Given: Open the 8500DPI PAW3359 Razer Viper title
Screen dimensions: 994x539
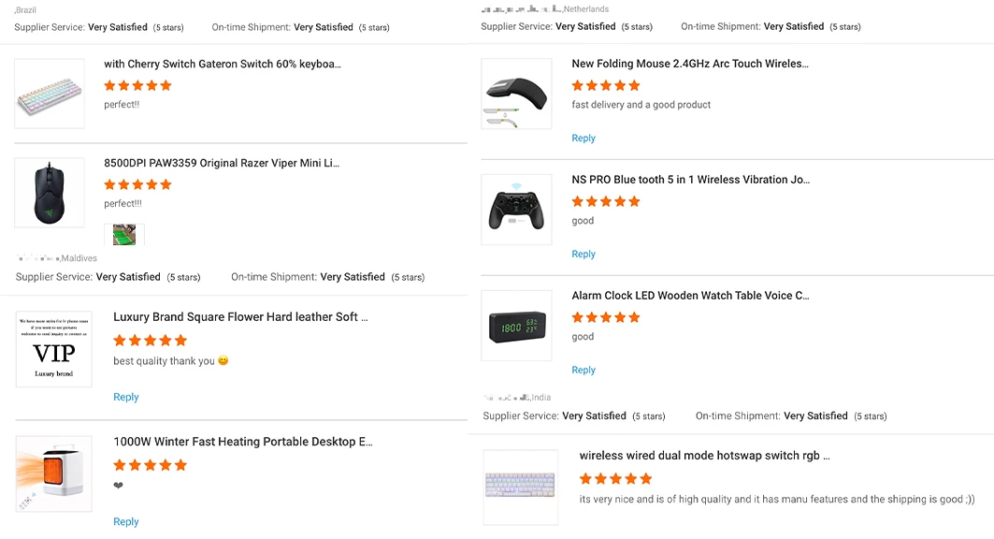Looking at the screenshot, I should [222, 163].
